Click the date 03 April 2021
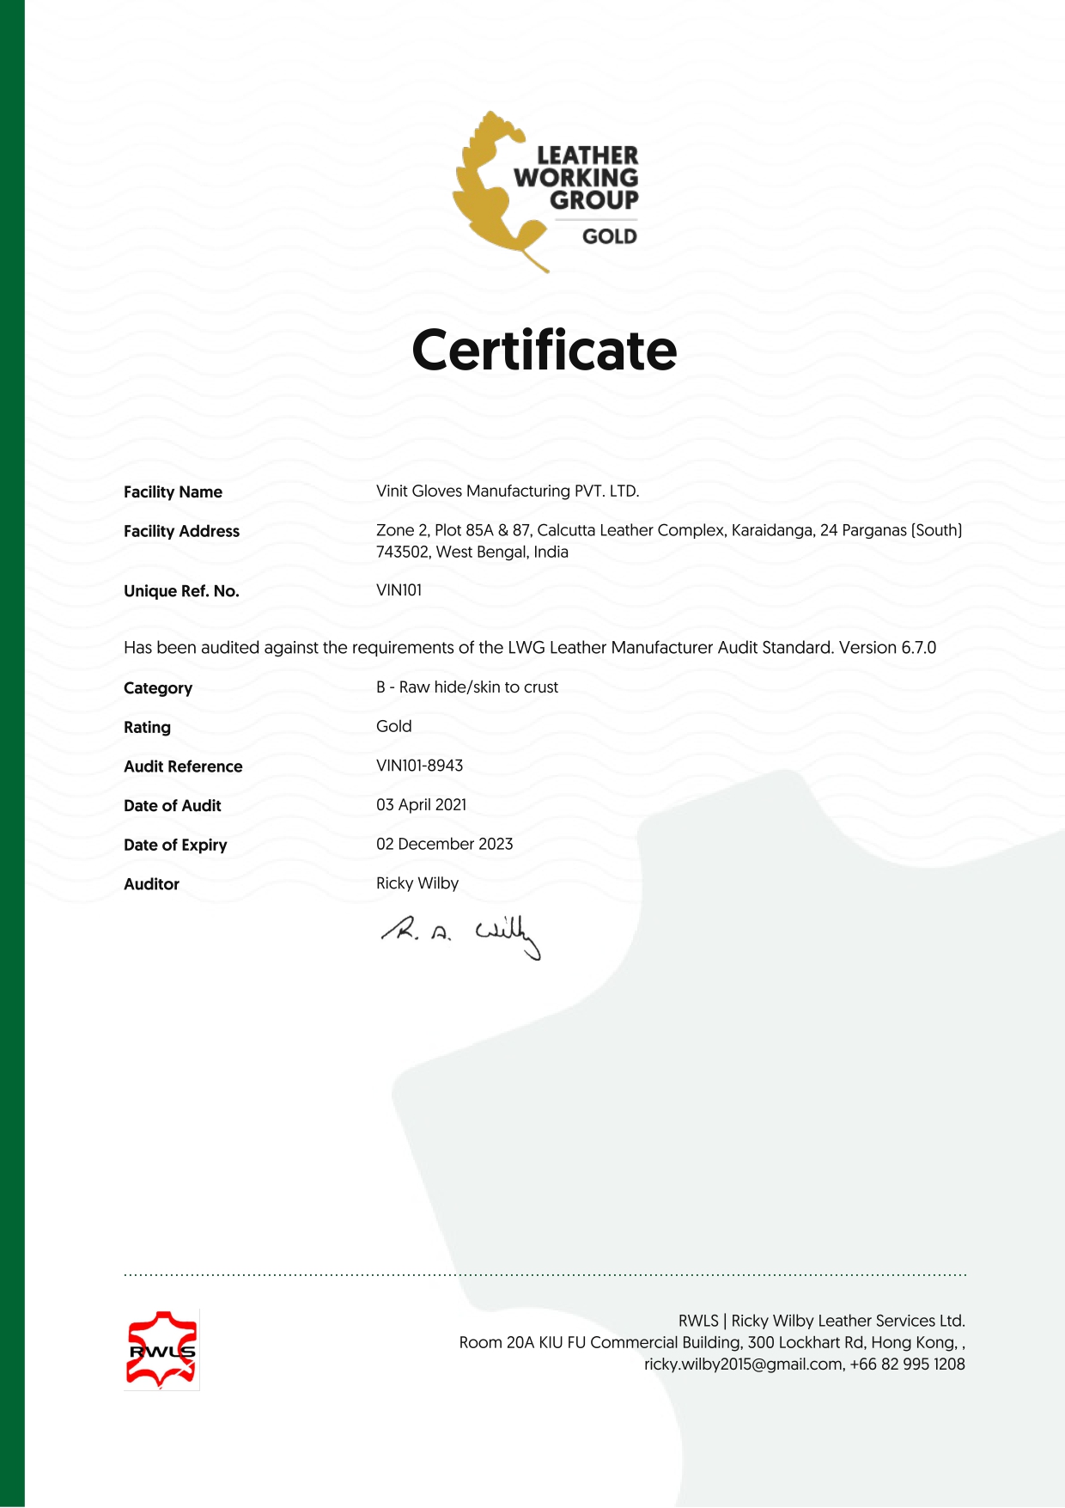This screenshot has height=1508, width=1065. 422,805
